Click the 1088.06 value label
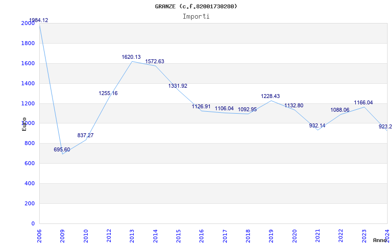Screen dimensions: 392x245 340,110
